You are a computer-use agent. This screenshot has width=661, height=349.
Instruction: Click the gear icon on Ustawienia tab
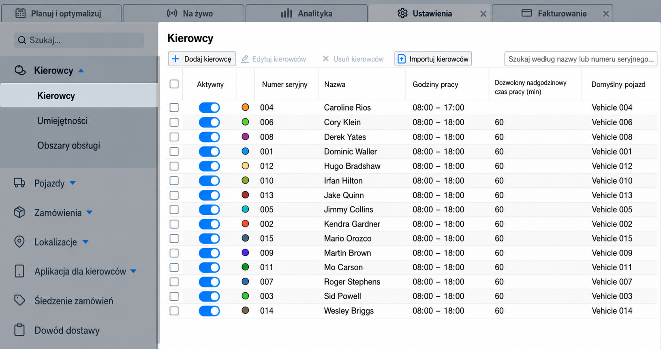point(402,13)
